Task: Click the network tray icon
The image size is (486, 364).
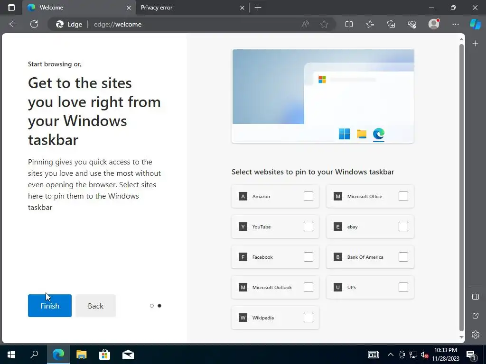Action: [x=413, y=355]
